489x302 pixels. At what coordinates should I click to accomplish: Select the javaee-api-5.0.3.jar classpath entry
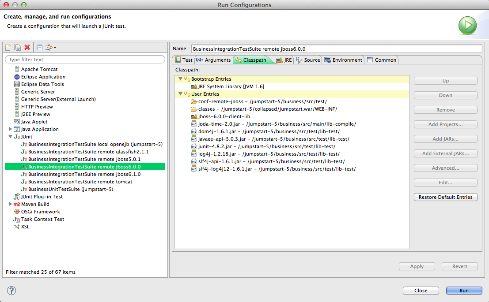point(270,139)
